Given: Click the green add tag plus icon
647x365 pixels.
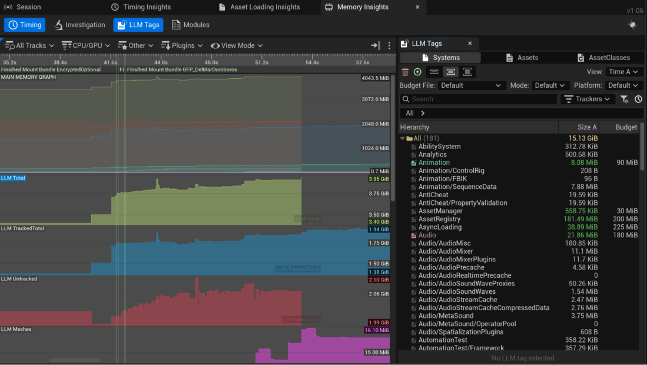Looking at the screenshot, I should click(x=417, y=72).
